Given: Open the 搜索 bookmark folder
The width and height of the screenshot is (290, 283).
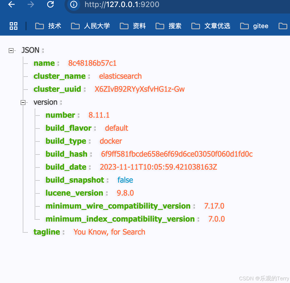Looking at the screenshot, I should (169, 26).
